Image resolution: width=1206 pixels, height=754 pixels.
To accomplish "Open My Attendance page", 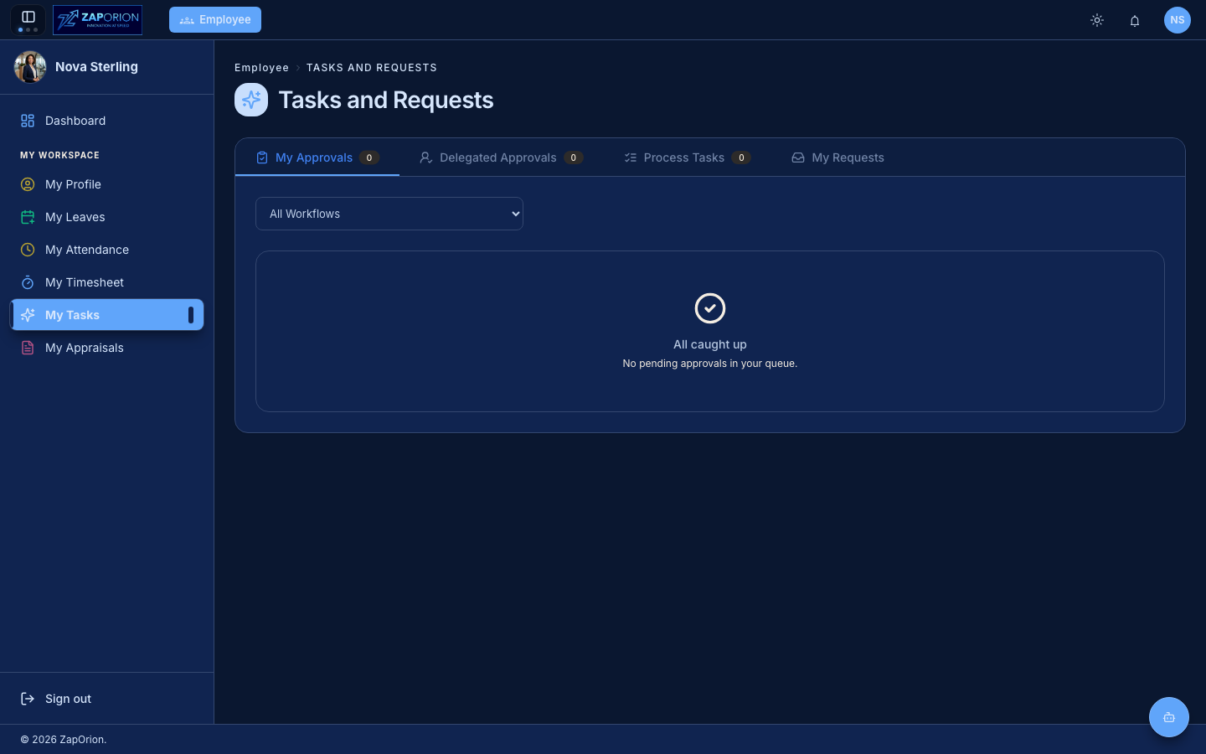I will coord(107,250).
